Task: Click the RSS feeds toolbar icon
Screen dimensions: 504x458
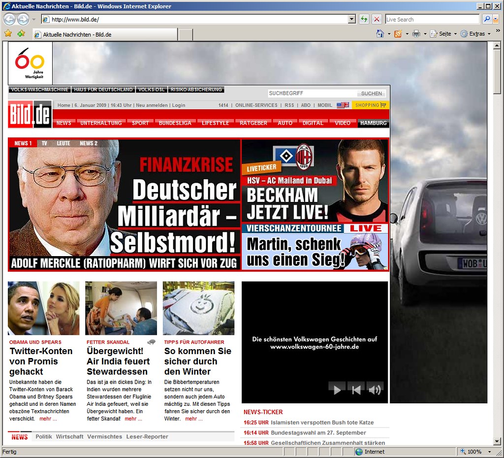Action: [x=398, y=33]
